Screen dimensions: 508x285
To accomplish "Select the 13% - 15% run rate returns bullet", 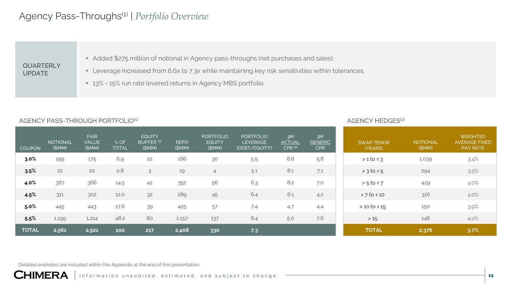I will click(178, 83).
